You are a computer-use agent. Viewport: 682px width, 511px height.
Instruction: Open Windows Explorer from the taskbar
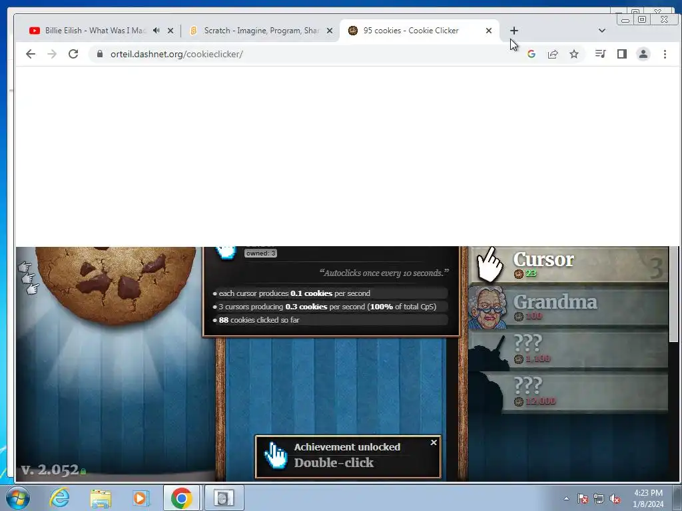point(101,498)
